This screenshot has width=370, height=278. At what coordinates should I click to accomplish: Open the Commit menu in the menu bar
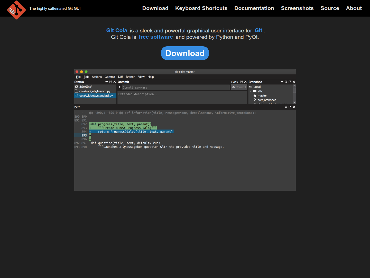pos(110,77)
